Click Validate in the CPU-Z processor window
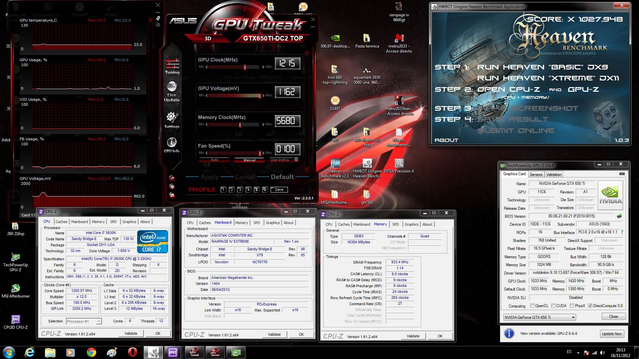The height and width of the screenshot is (359, 639). click(x=131, y=333)
